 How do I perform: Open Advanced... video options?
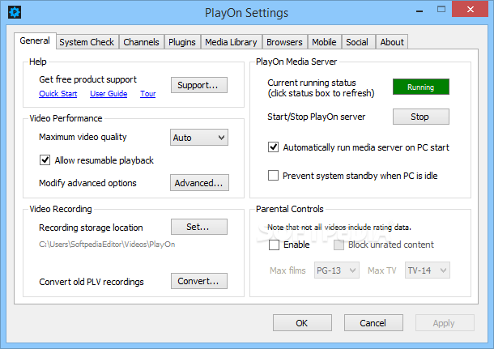pyautogui.click(x=199, y=183)
